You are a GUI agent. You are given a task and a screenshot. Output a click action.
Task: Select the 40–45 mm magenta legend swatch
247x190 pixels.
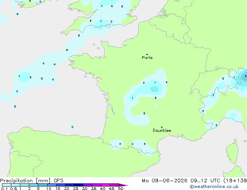pos(106,185)
